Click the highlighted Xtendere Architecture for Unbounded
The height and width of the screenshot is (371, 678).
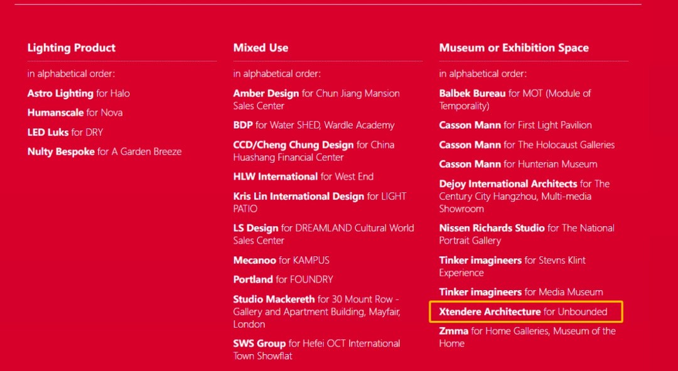point(523,311)
